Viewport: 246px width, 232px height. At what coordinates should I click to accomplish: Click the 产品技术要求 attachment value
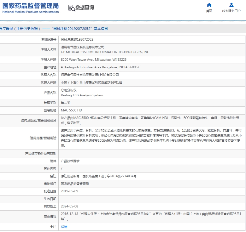(x=70, y=161)
